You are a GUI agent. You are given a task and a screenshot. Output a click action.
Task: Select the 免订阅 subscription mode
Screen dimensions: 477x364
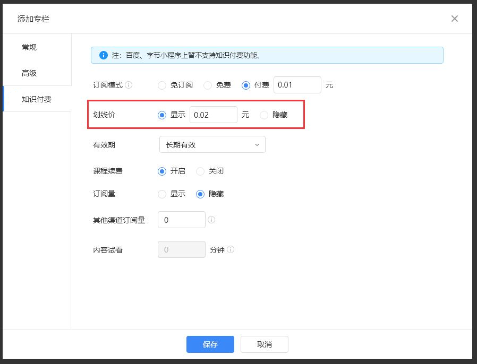coord(163,85)
